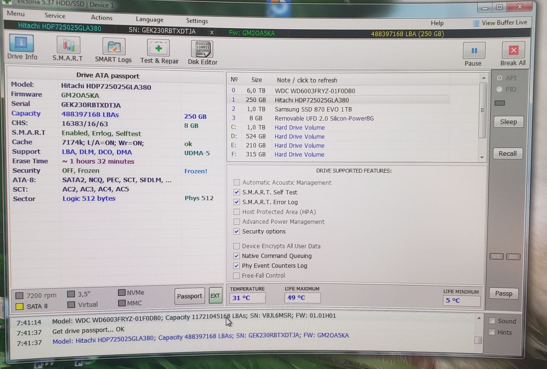
Task: Click the View Buffer Live icon
Action: [476, 23]
